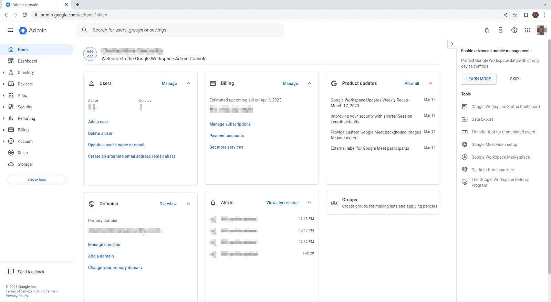This screenshot has width=551, height=302.
Task: Click Change your primary domain link
Action: (x=115, y=268)
